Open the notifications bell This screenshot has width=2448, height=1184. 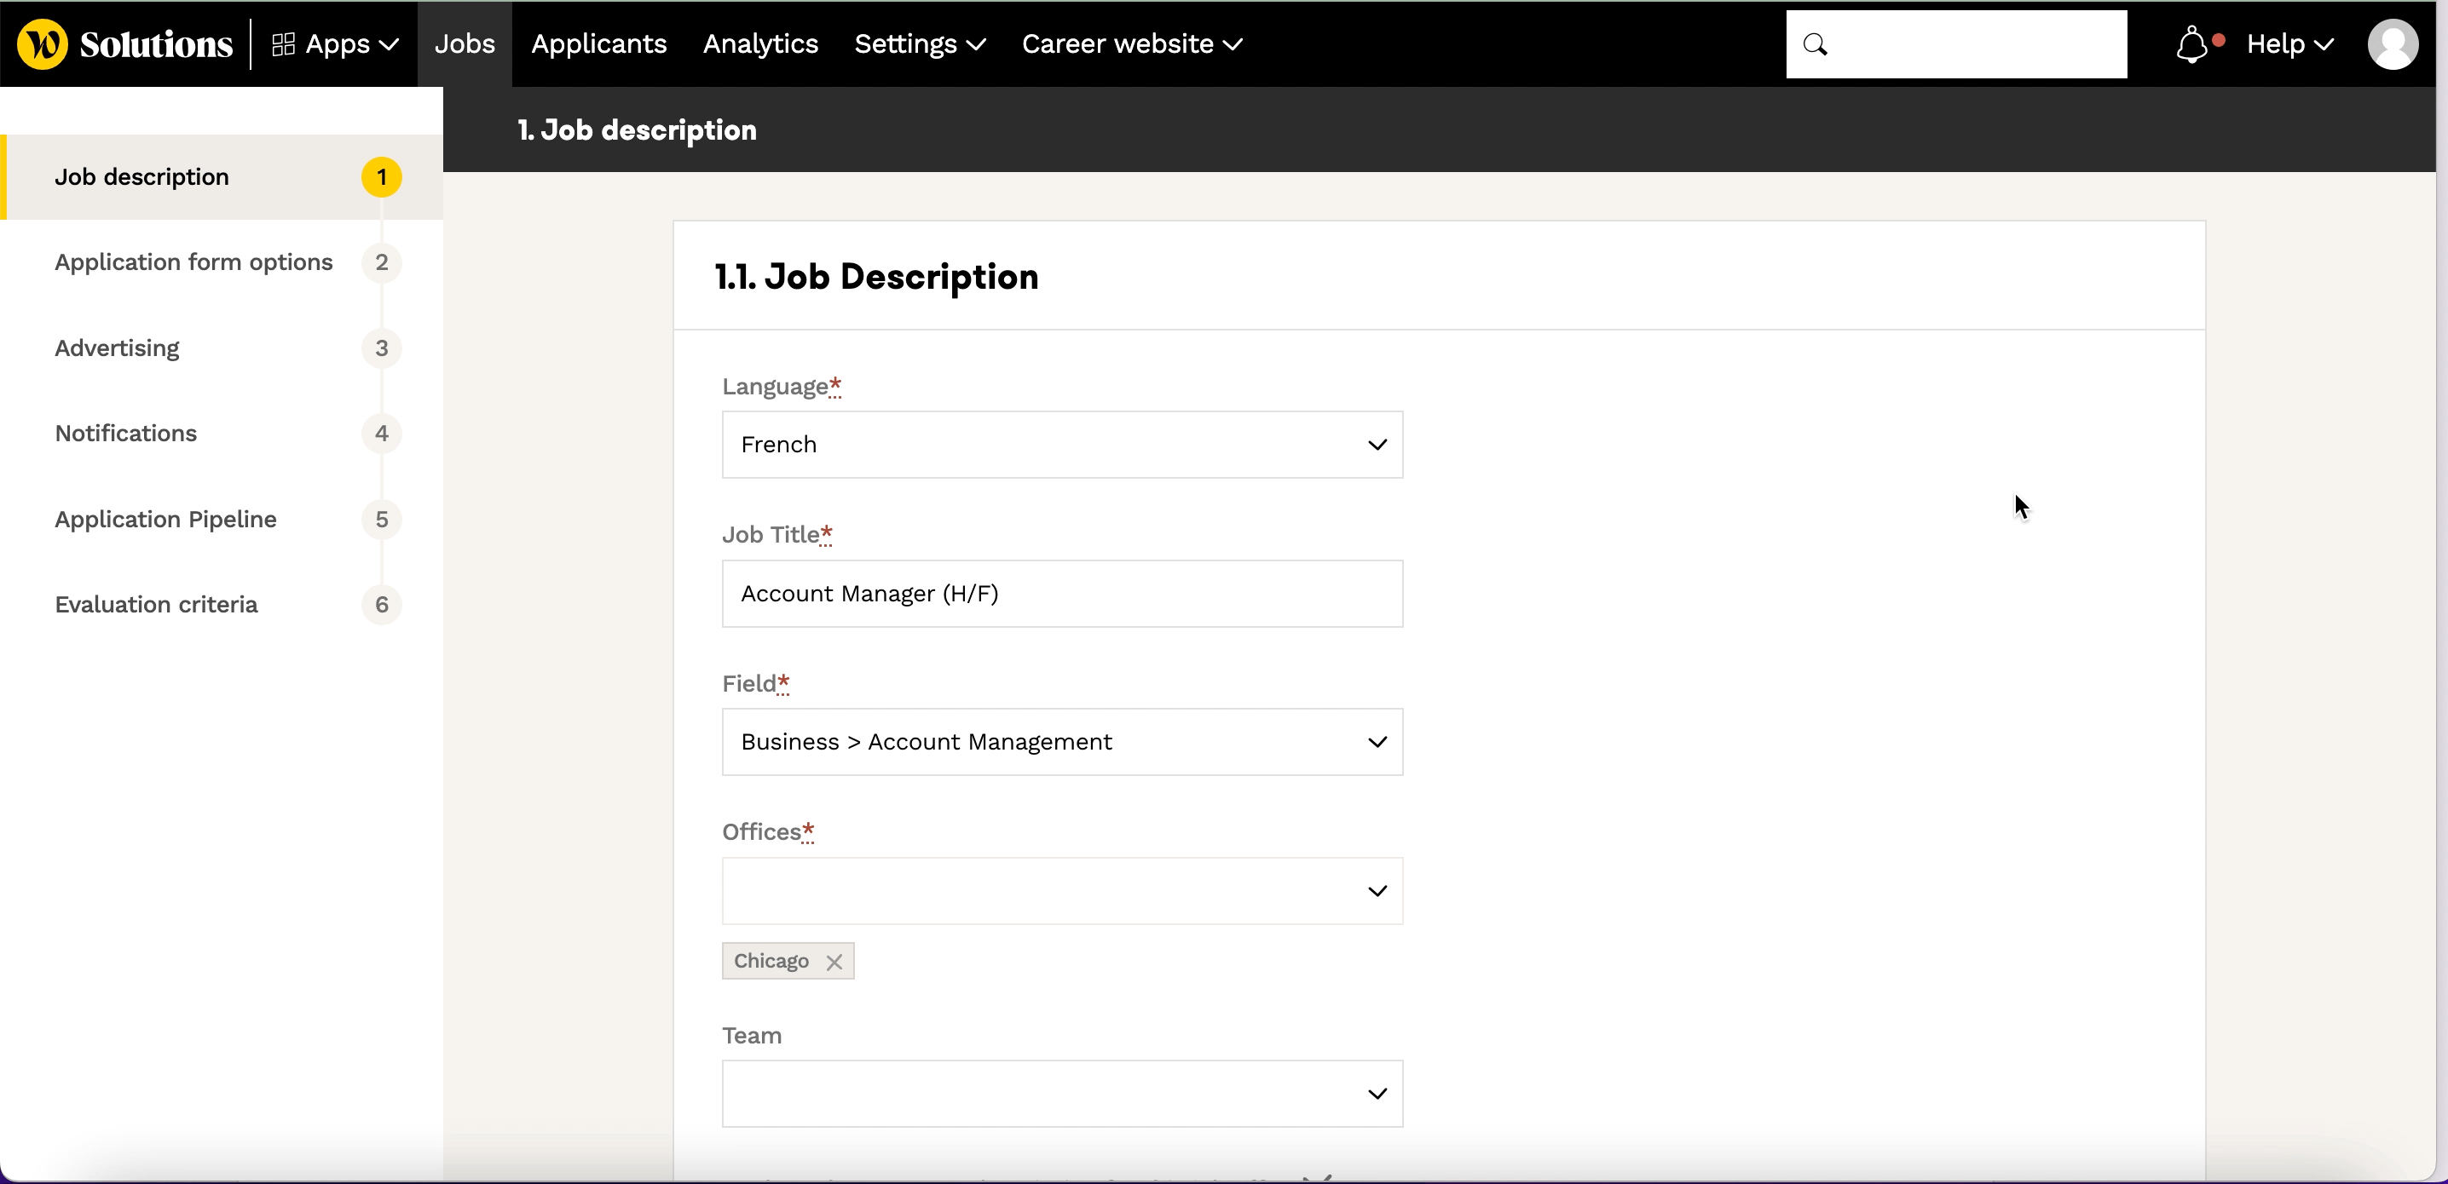(x=2193, y=44)
